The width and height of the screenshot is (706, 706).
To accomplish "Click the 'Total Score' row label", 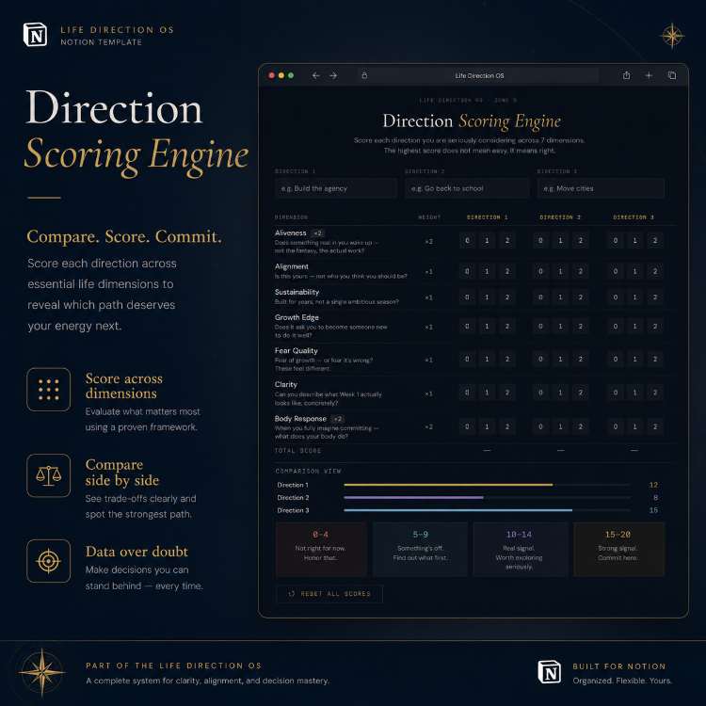I will (297, 451).
